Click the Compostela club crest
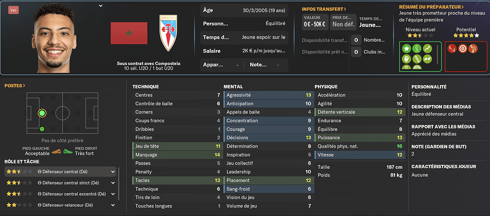Screen dimensions: 490x216 tap(168, 33)
